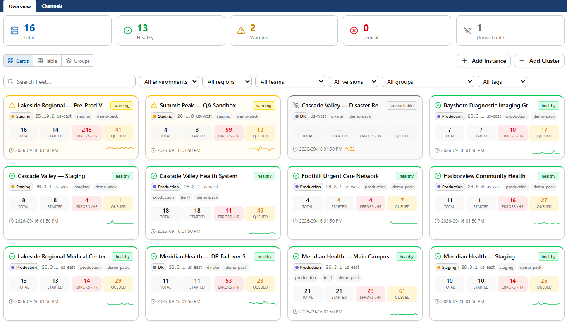Open Harborview Community Health card title
Image resolution: width=567 pixels, height=322 pixels.
pos(485,176)
